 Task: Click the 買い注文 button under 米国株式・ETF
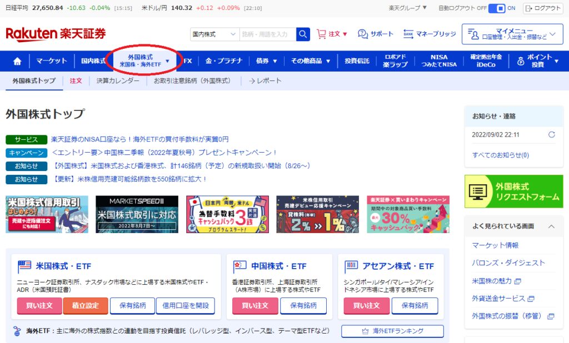(39, 306)
